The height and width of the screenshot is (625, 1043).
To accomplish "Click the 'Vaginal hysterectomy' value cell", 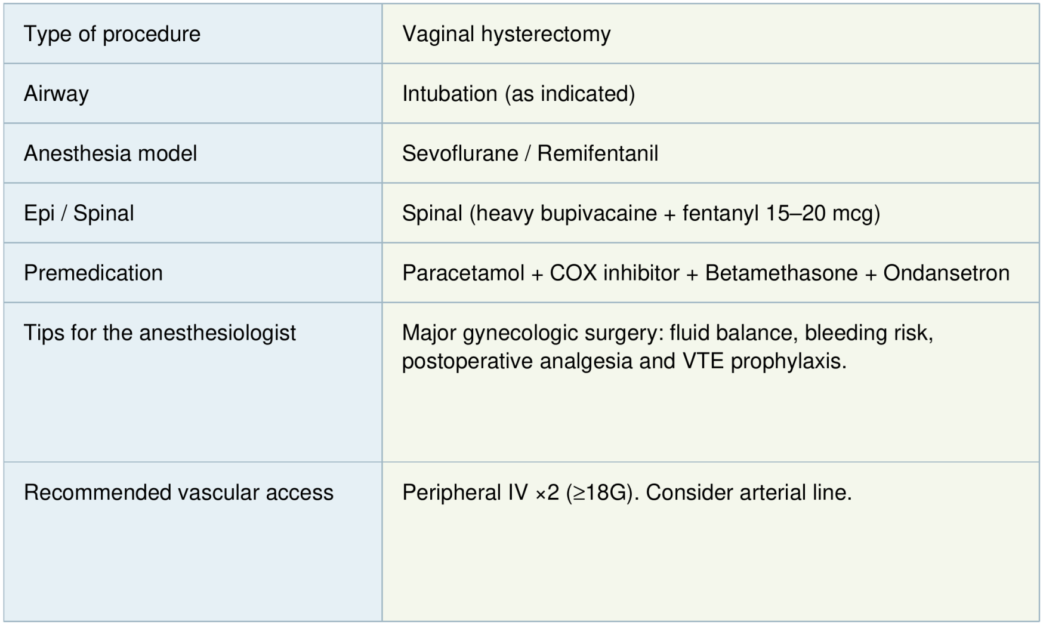I will coord(711,33).
